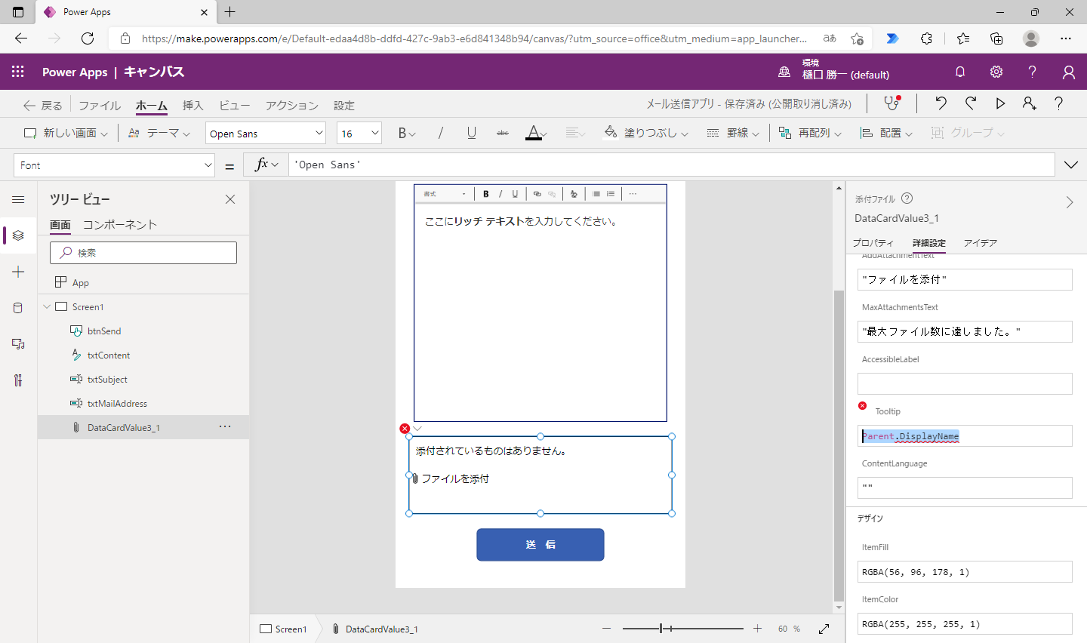Open Power Apps settings gear
The image size is (1087, 643).
tap(996, 72)
